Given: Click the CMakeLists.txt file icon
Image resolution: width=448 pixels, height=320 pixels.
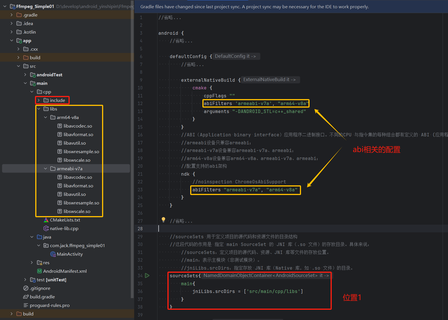Looking at the screenshot, I should (46, 220).
